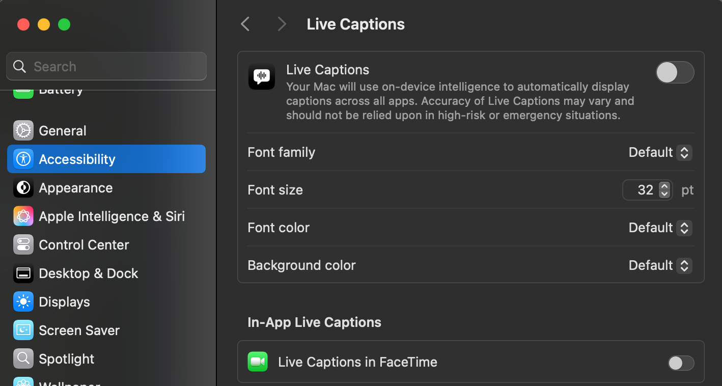Click the forward chevron button
The width and height of the screenshot is (722, 386).
coord(282,24)
